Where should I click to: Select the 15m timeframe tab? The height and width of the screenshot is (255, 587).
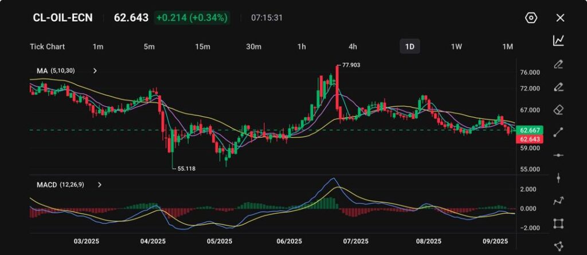pyautogui.click(x=202, y=46)
